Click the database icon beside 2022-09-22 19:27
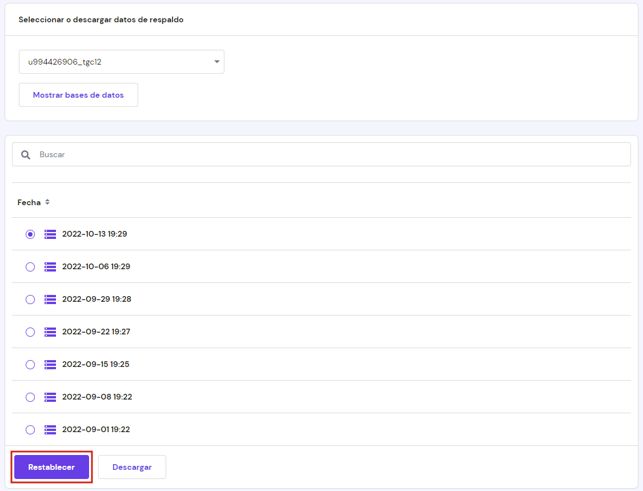Image resolution: width=643 pixels, height=491 pixels. pos(50,332)
